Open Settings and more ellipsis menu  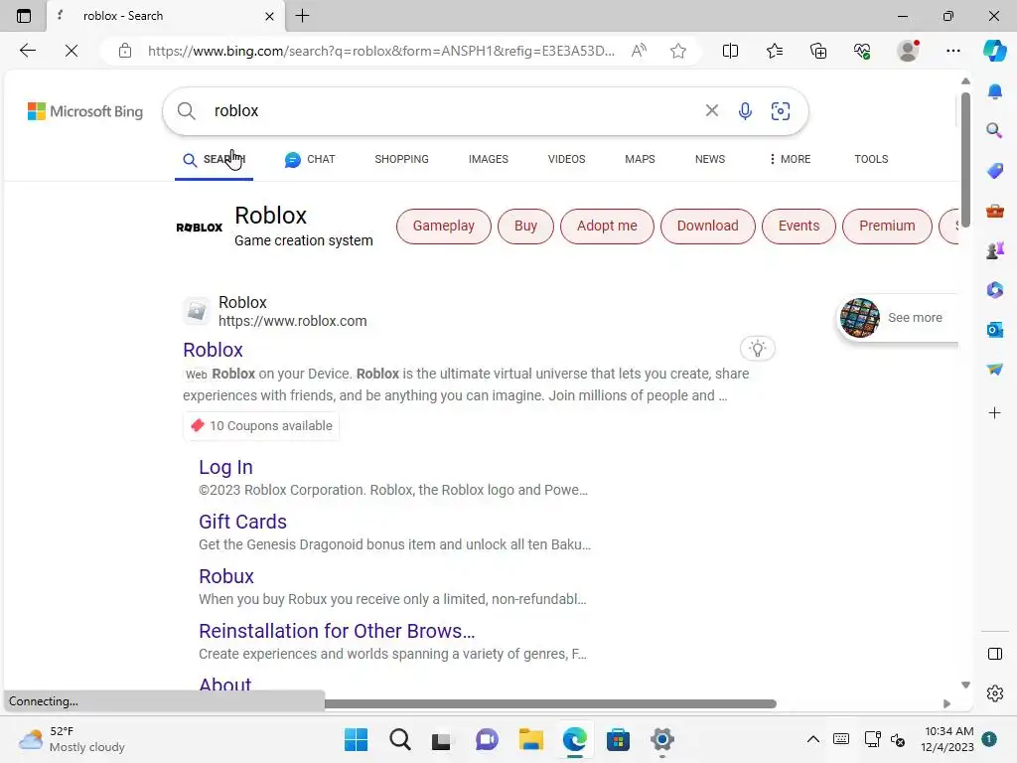coord(952,51)
